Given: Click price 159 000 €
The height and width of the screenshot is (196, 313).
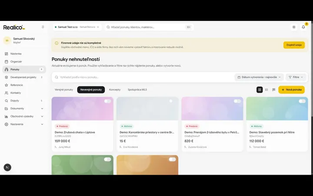Looking at the screenshot, I should tap(63, 141).
